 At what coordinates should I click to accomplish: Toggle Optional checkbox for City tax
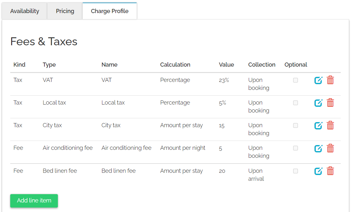(x=295, y=126)
